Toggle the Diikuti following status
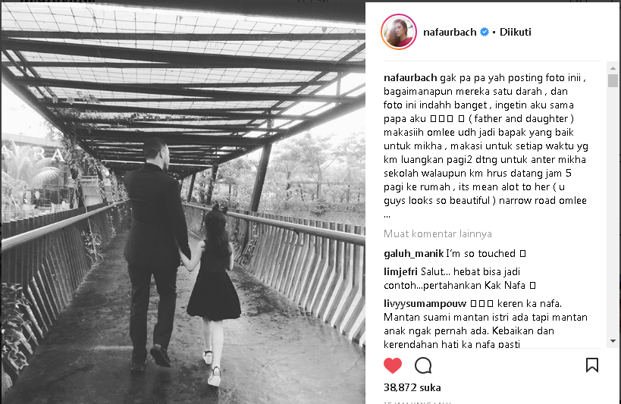 pos(515,32)
